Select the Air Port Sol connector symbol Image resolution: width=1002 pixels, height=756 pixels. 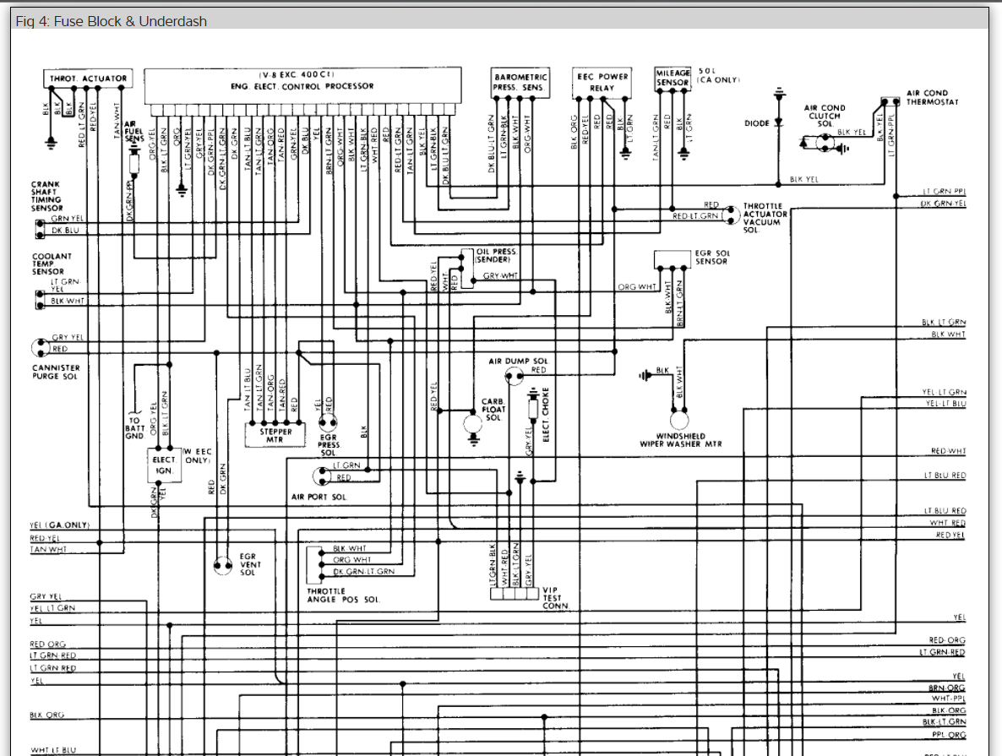point(321,476)
